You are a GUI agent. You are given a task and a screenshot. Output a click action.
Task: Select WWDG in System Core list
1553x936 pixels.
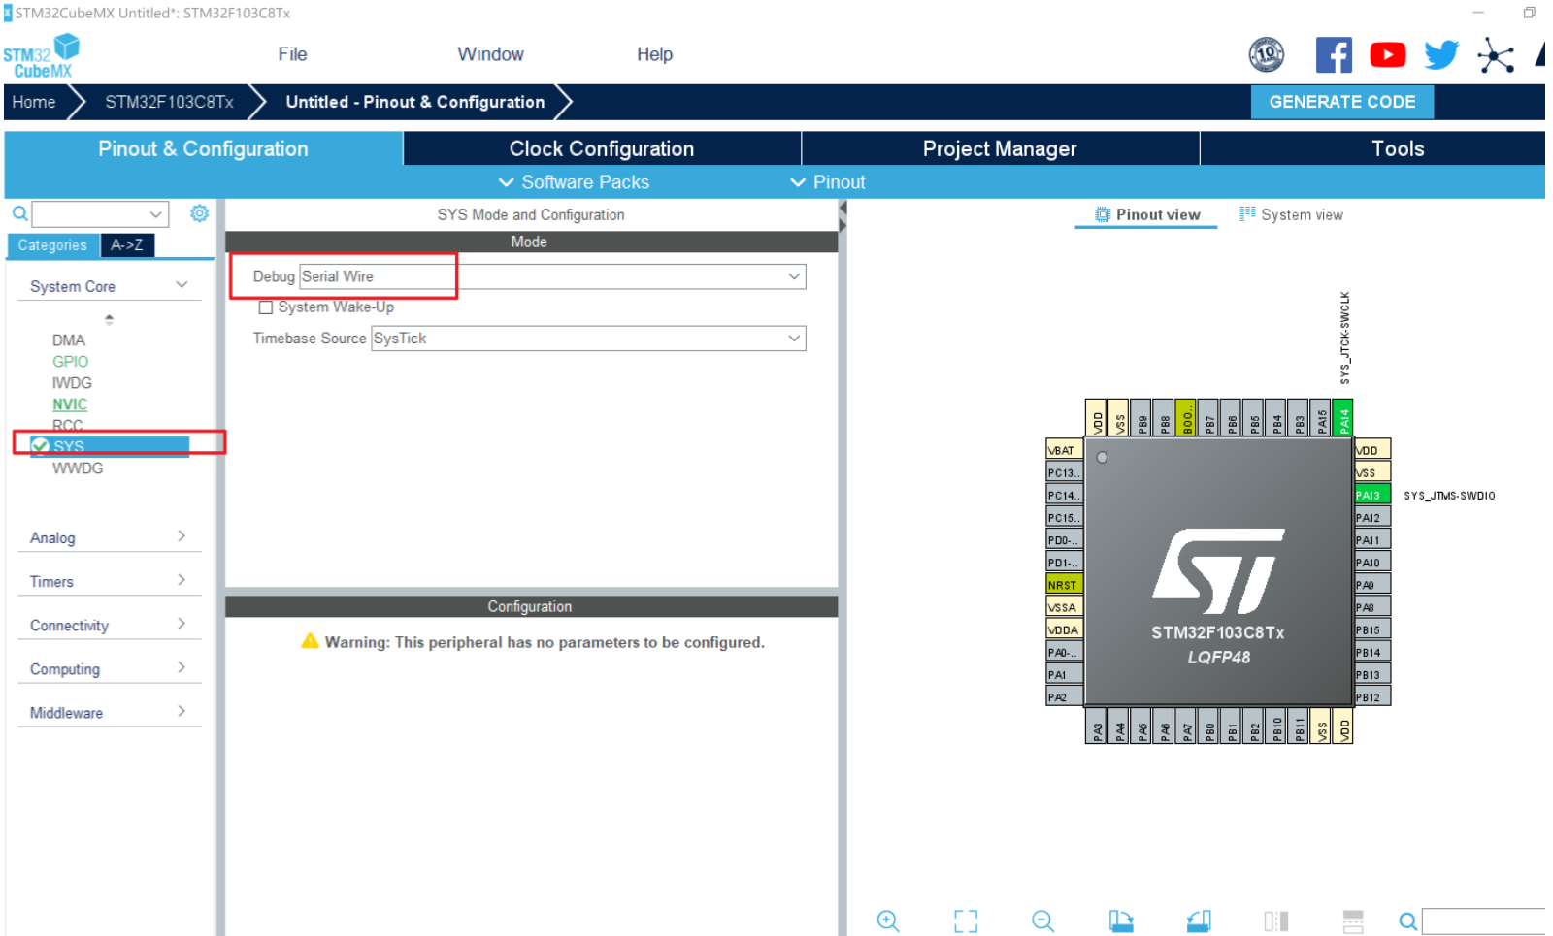(78, 468)
